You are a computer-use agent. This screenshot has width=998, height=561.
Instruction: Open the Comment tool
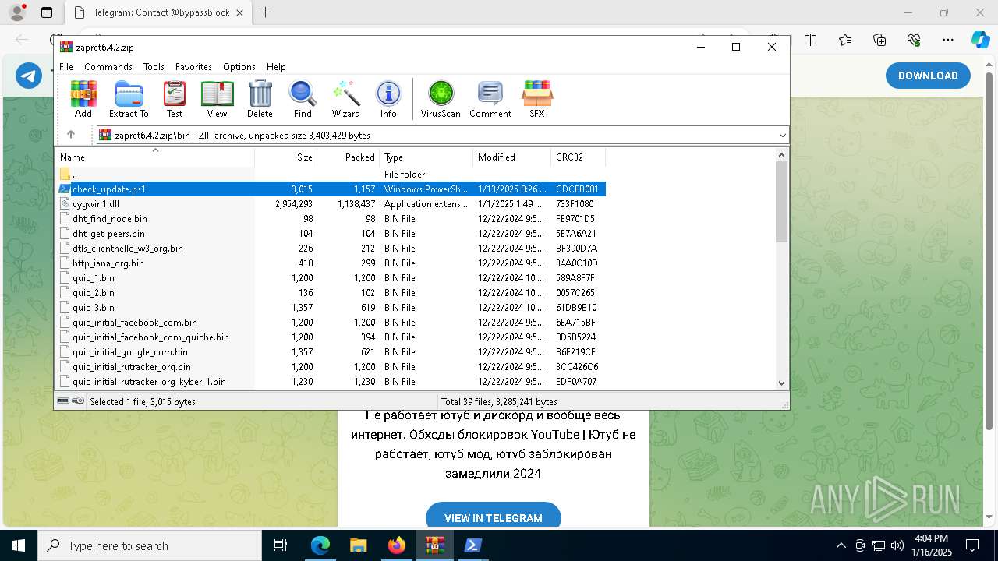(x=490, y=99)
